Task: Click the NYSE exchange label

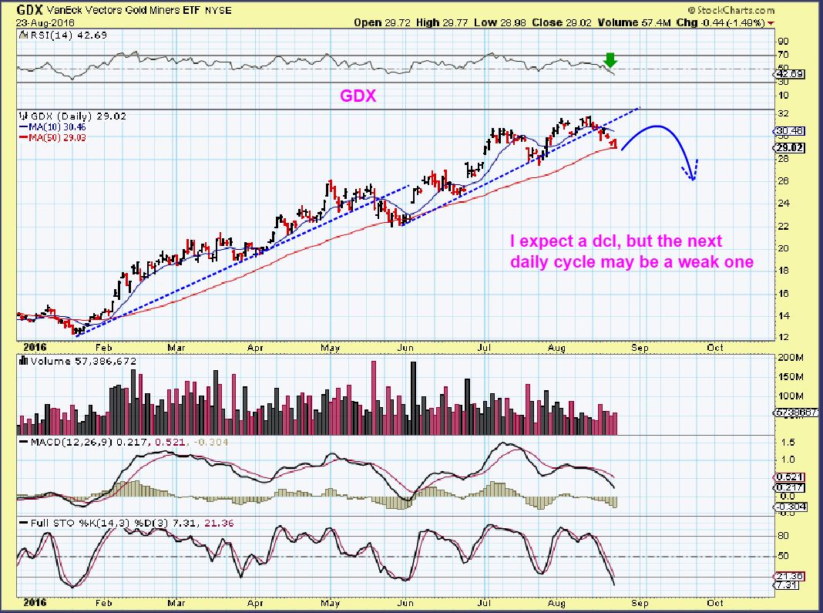Action: (218, 10)
